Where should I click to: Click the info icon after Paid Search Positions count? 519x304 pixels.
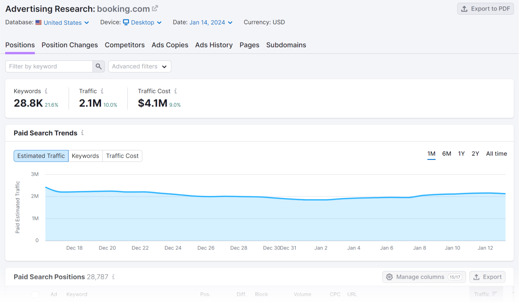pyautogui.click(x=114, y=277)
